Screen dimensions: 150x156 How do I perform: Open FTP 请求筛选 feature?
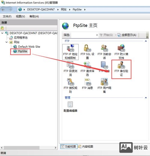point(87,69)
